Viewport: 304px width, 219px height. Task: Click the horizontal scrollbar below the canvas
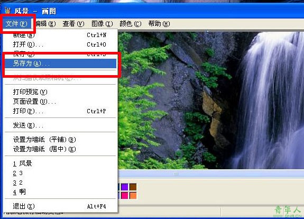pyautogui.click(x=211, y=174)
